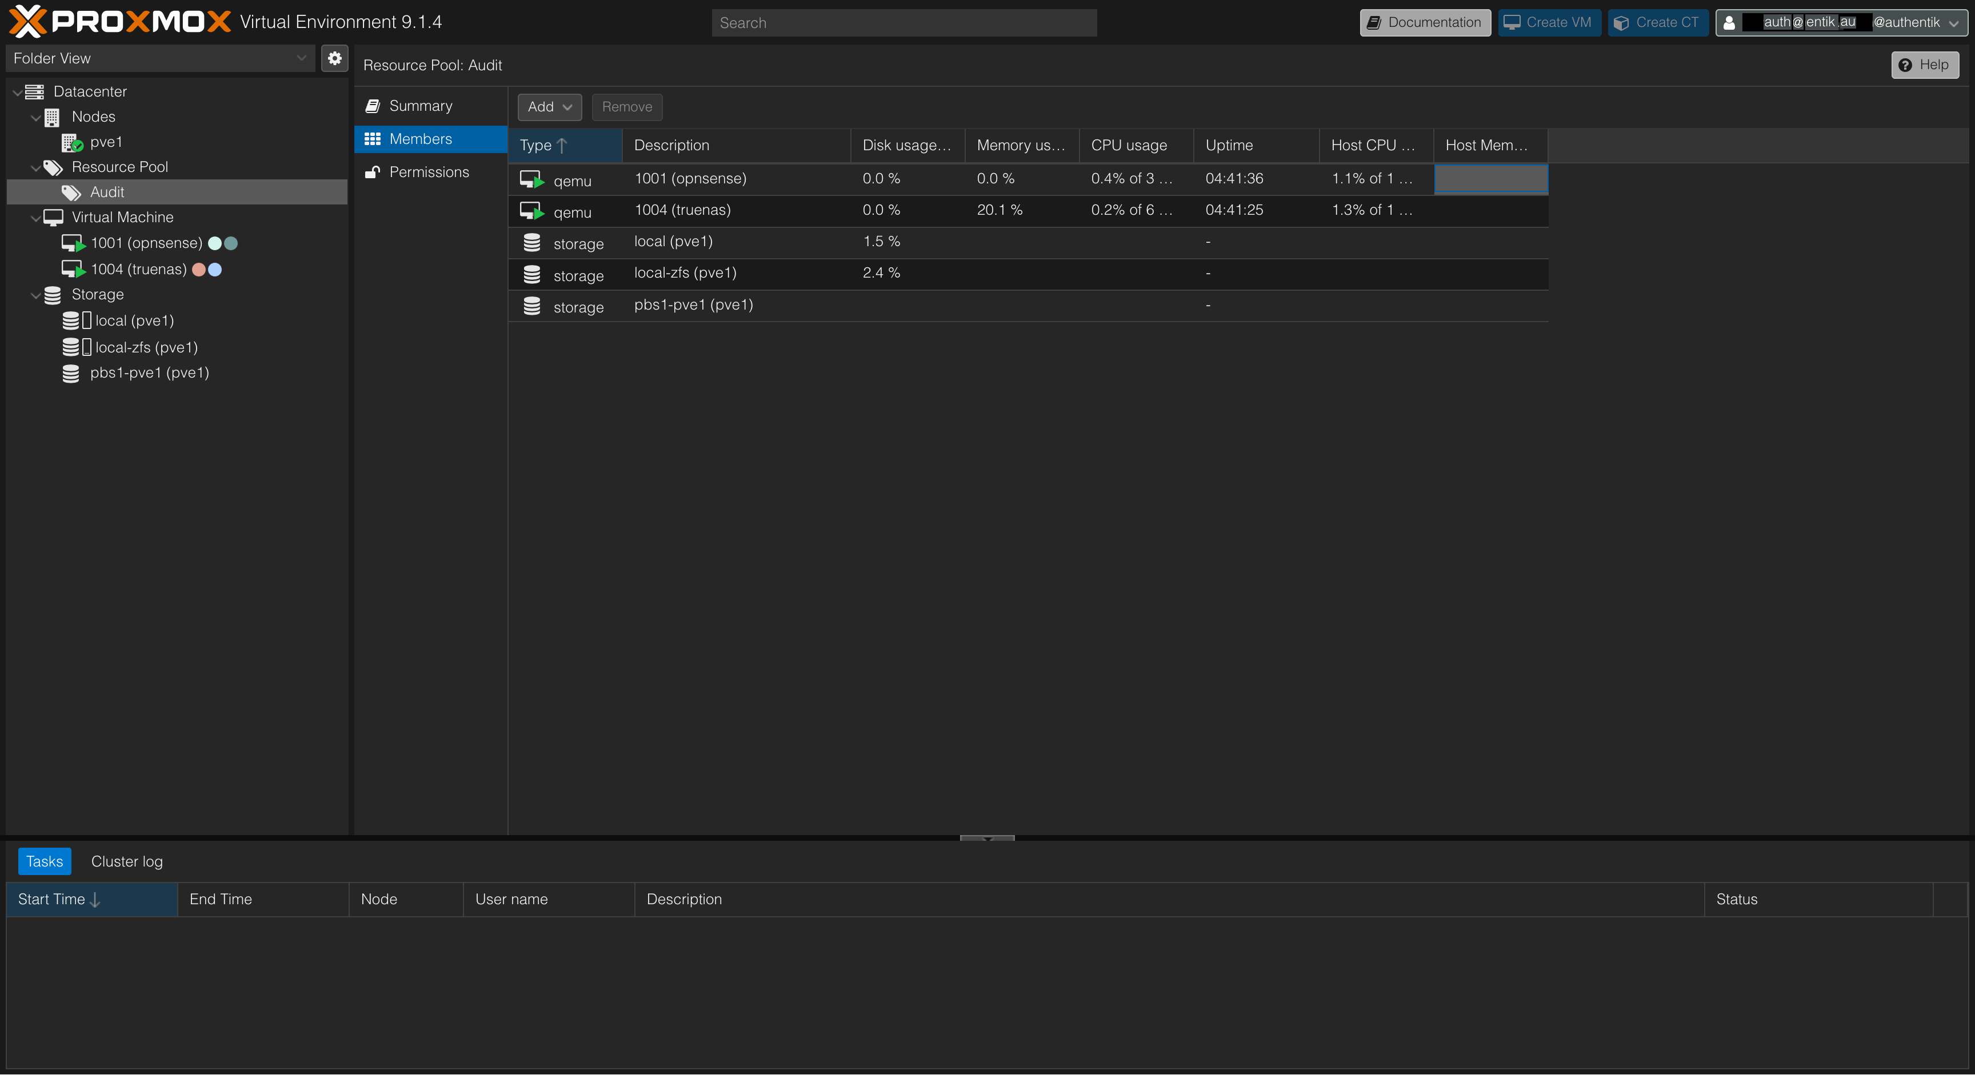Collapse the Virtual Machine tree folder
The image size is (1975, 1075).
coord(35,218)
